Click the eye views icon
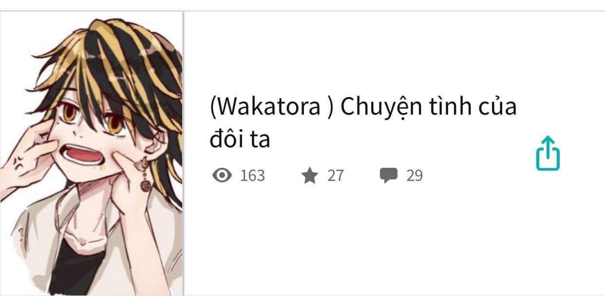 click(222, 175)
